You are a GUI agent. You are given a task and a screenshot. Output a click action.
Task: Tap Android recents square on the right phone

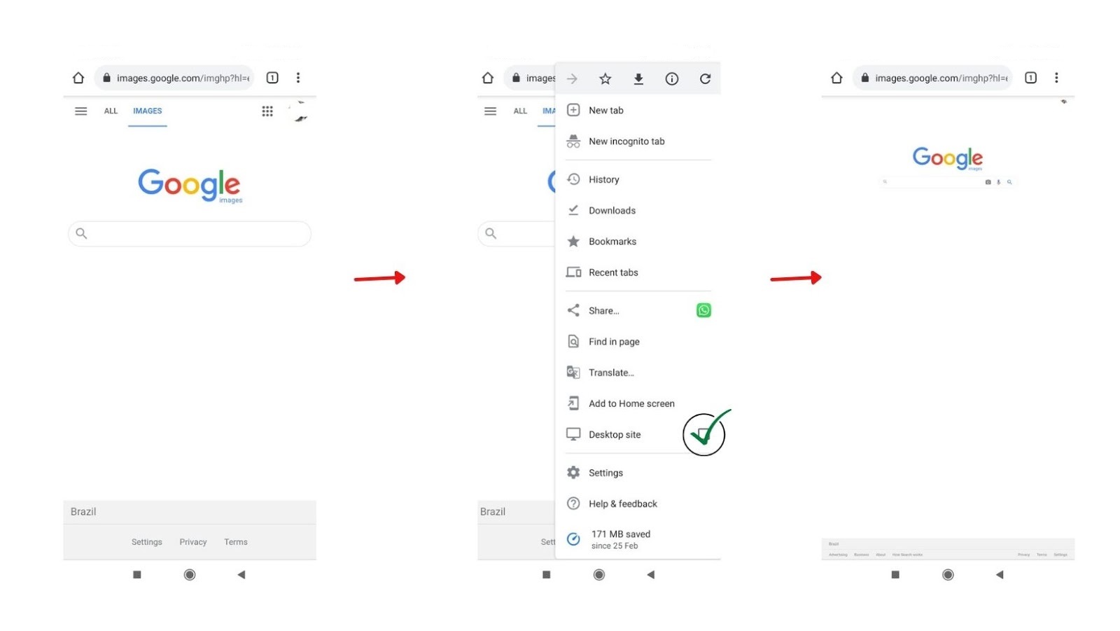895,575
